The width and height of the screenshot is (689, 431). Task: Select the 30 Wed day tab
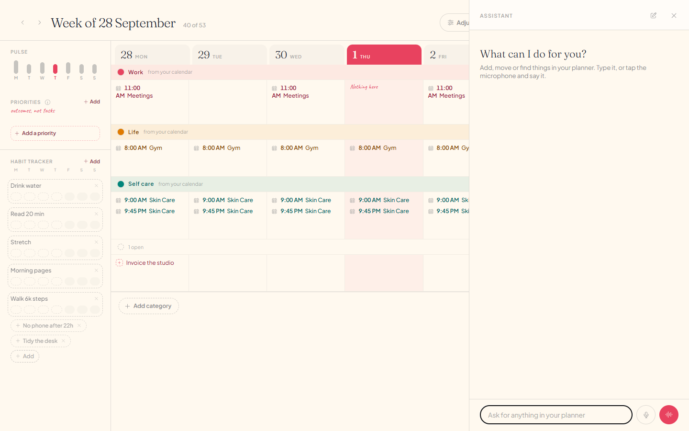[307, 55]
